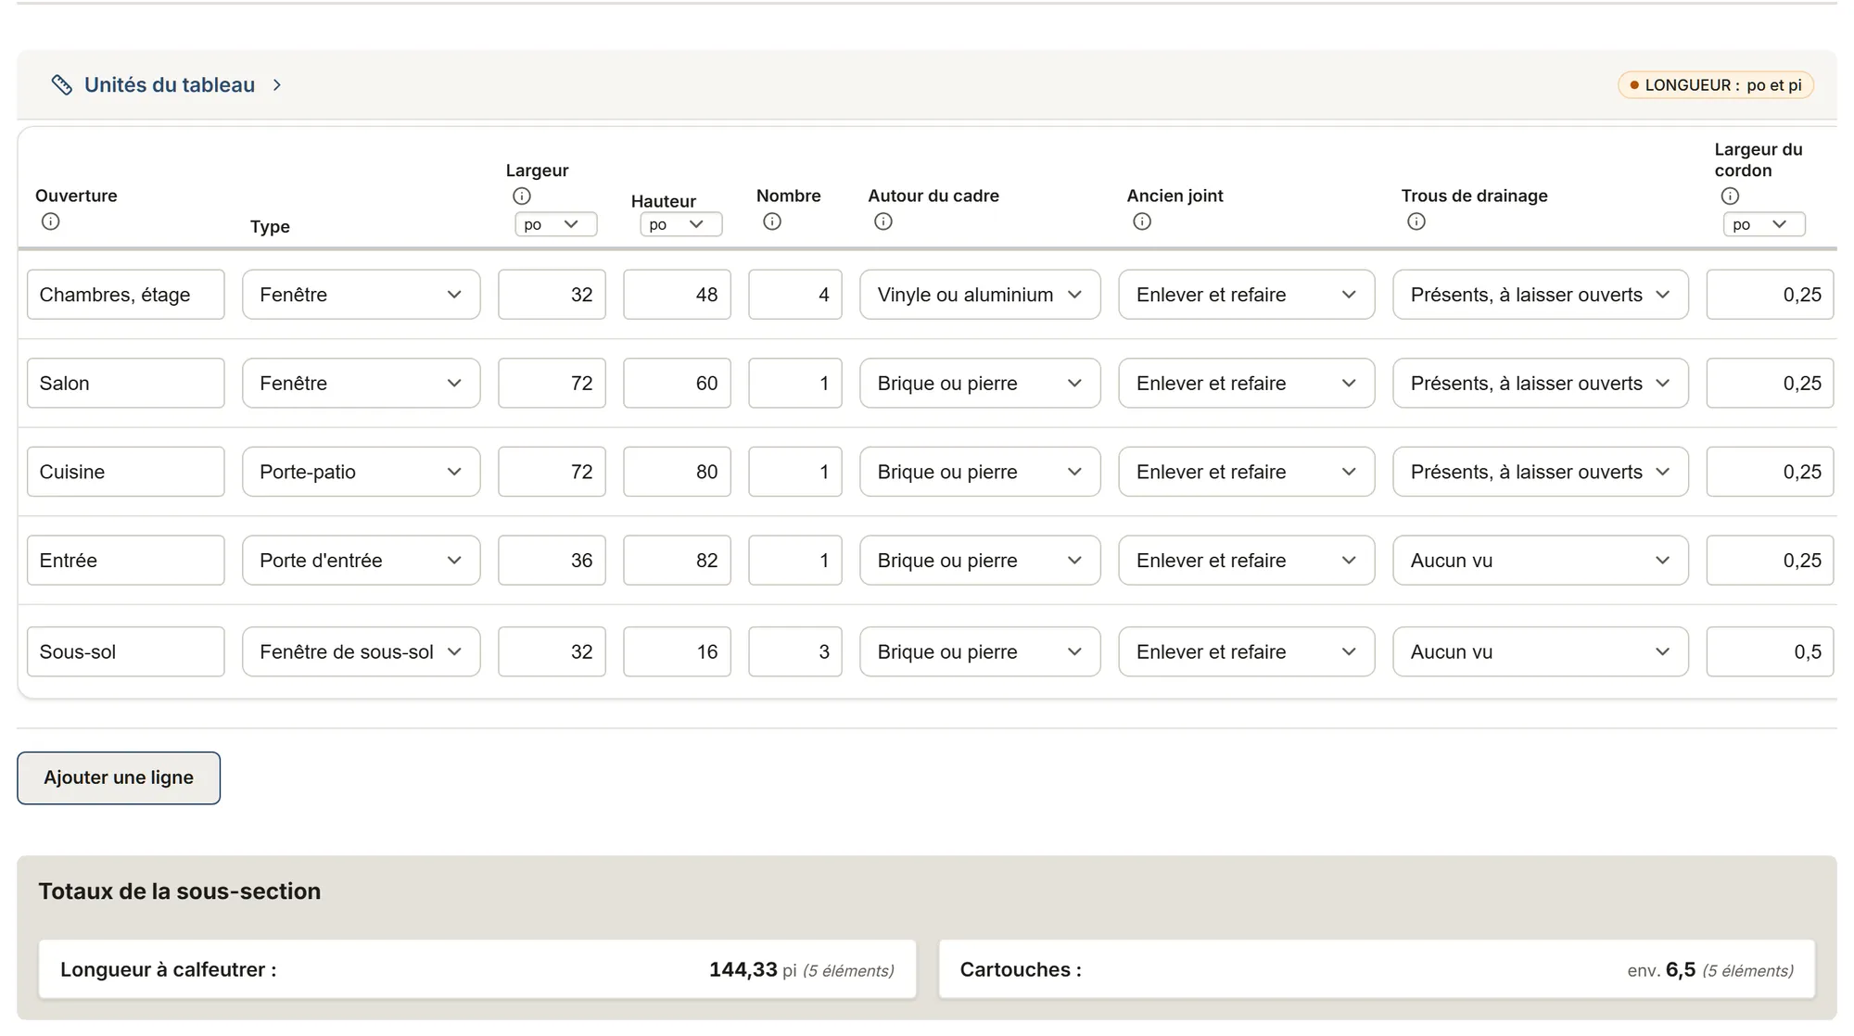Click the Trous de drainage info icon
The width and height of the screenshot is (1854, 1036).
tap(1416, 221)
